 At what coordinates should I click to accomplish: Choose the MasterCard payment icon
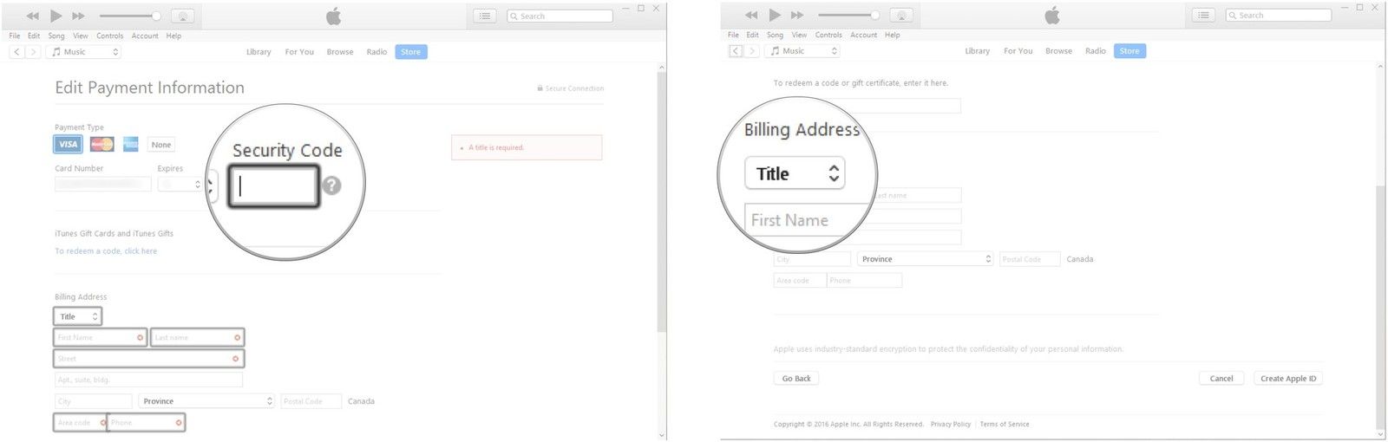point(101,145)
